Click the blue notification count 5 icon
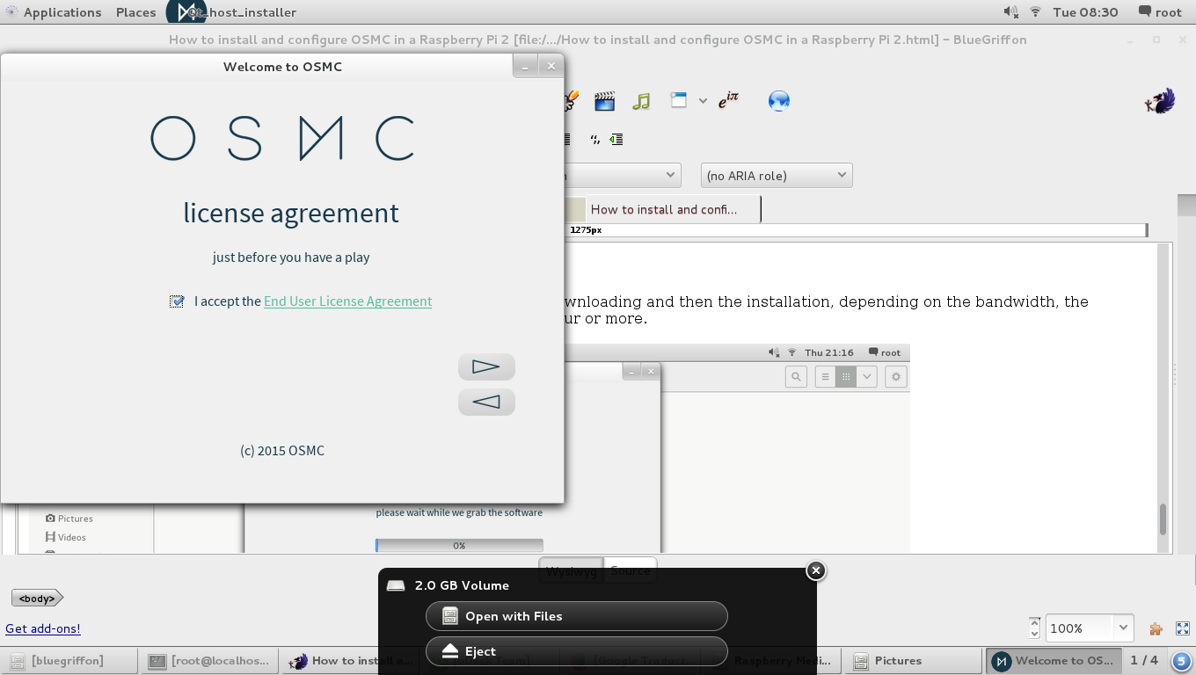This screenshot has height=675, width=1196. [x=1182, y=661]
